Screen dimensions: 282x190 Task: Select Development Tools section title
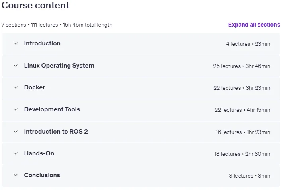[x=52, y=109]
